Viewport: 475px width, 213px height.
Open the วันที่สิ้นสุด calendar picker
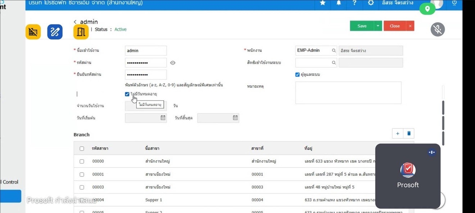tap(235, 118)
